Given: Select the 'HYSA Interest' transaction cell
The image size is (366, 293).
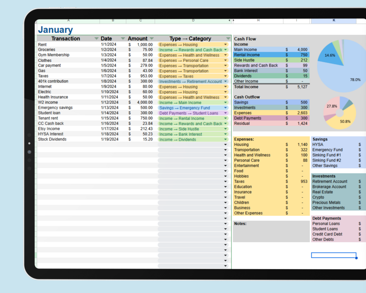Looking at the screenshot, I should click(x=68, y=134).
